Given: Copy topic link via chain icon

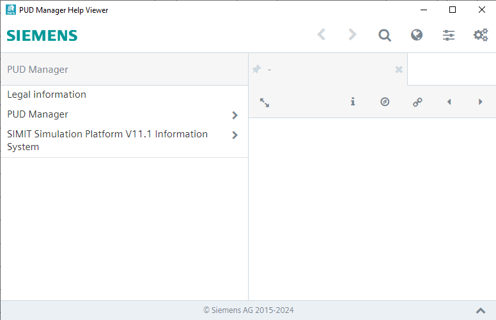Looking at the screenshot, I should [417, 102].
